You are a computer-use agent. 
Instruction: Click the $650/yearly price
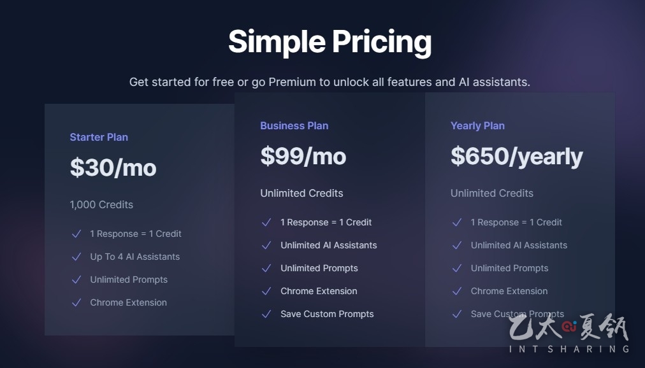pos(517,157)
